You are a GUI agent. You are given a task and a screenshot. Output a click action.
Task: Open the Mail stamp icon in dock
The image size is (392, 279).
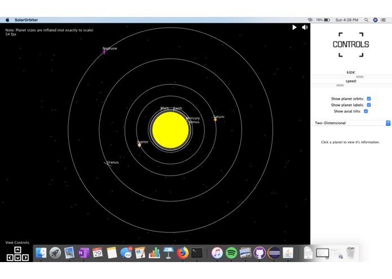point(69,252)
